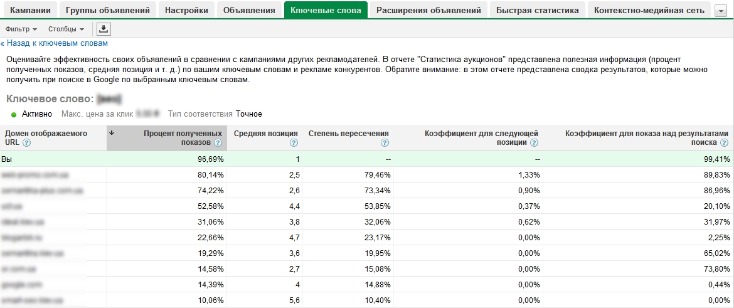Image resolution: width=734 pixels, height=308 pixels.
Task: Click the Точное match type text
Action: (x=249, y=114)
